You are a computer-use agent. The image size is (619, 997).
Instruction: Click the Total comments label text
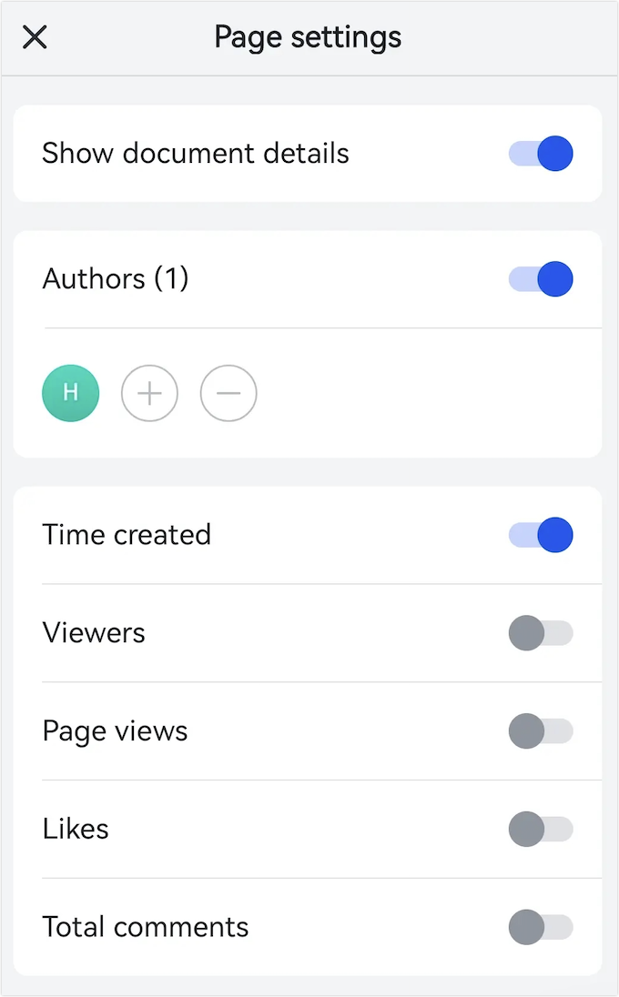146,928
